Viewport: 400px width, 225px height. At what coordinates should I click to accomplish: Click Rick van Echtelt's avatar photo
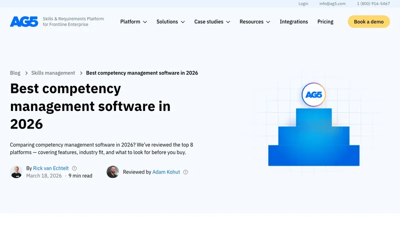click(16, 172)
